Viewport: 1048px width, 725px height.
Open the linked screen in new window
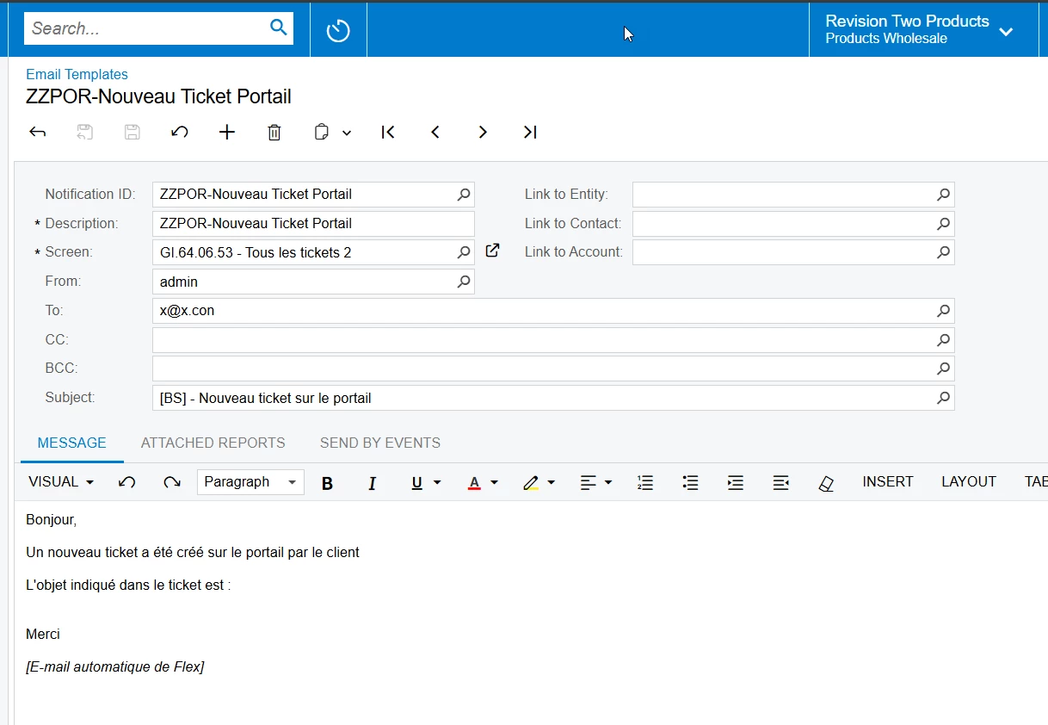tap(492, 251)
